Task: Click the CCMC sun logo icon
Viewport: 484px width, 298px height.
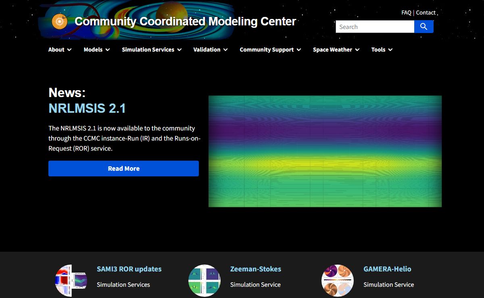Action: (59, 21)
